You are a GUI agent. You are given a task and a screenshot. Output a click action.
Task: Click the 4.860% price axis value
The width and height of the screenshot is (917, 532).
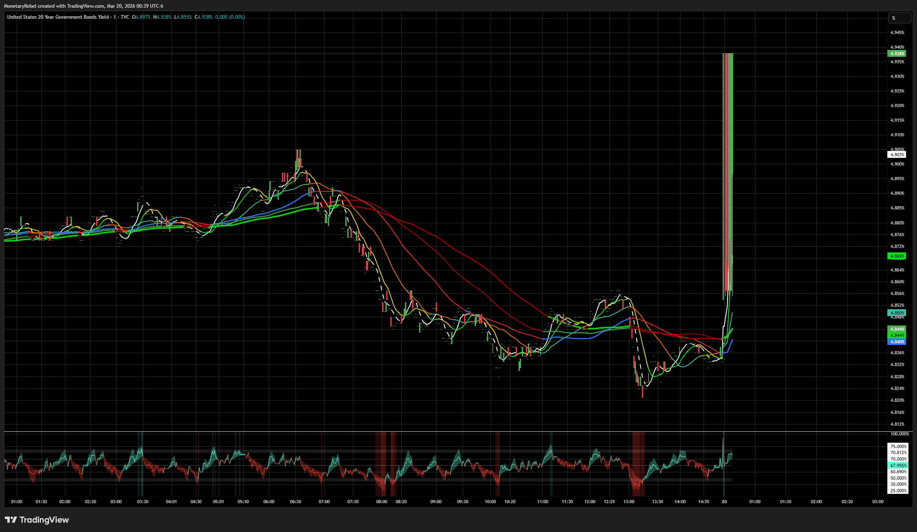click(x=897, y=282)
